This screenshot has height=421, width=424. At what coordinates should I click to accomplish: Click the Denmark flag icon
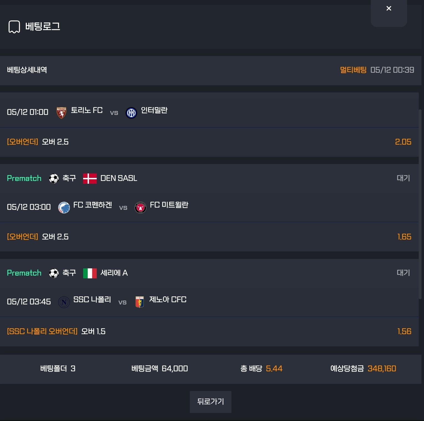[x=90, y=178]
